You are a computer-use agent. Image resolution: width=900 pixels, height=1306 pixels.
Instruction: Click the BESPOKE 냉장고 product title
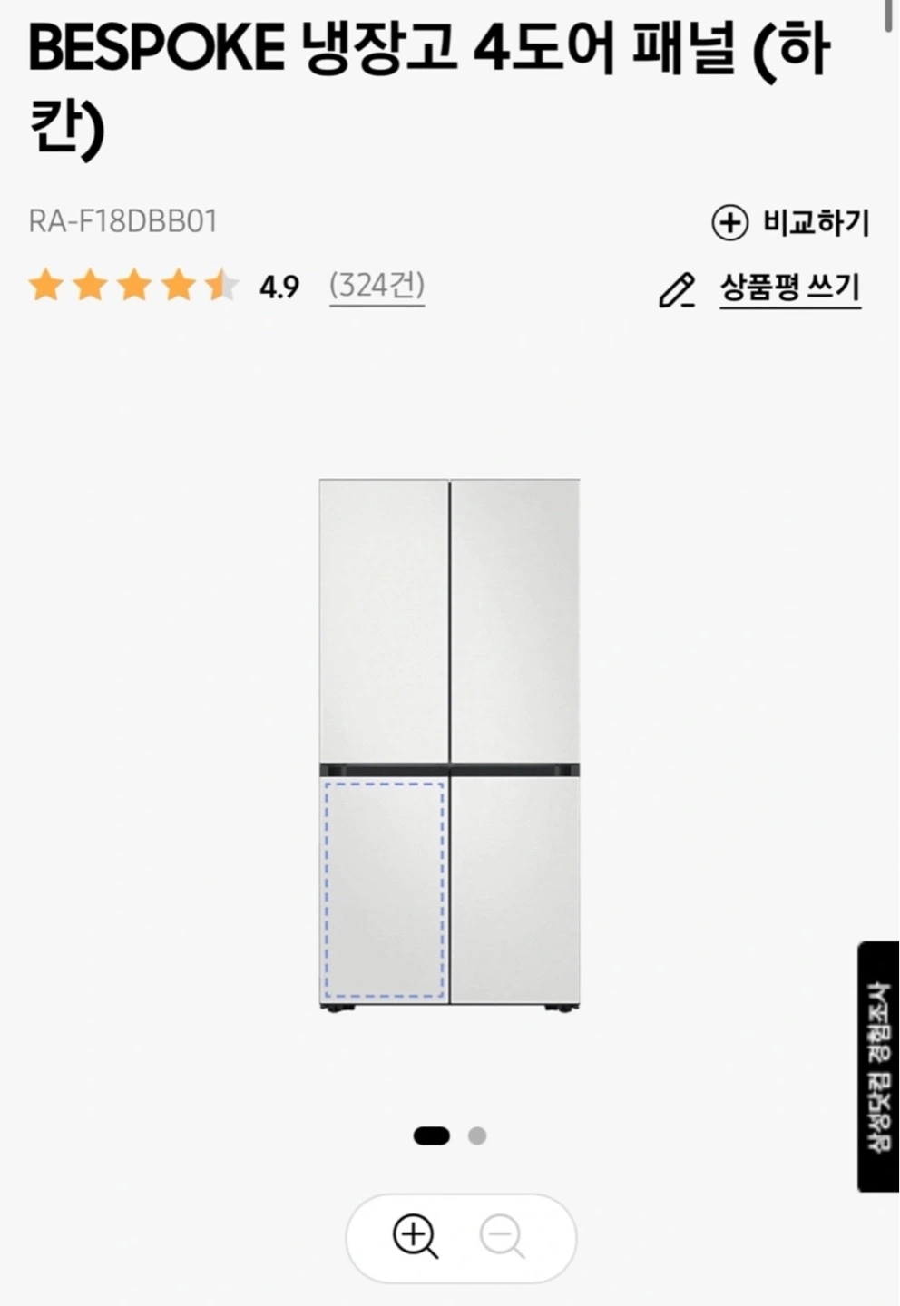429,89
